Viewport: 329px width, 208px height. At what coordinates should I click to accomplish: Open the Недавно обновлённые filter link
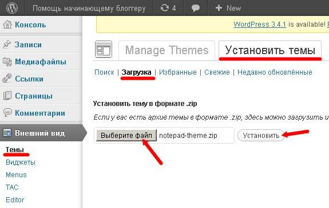point(275,72)
